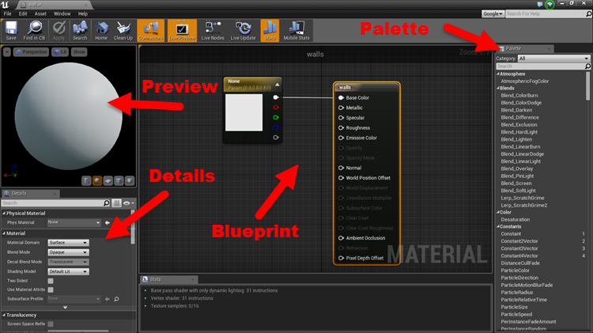Screen dimensions: 593x333
Task: Open the Palette Category dropdown
Action: 553,59
